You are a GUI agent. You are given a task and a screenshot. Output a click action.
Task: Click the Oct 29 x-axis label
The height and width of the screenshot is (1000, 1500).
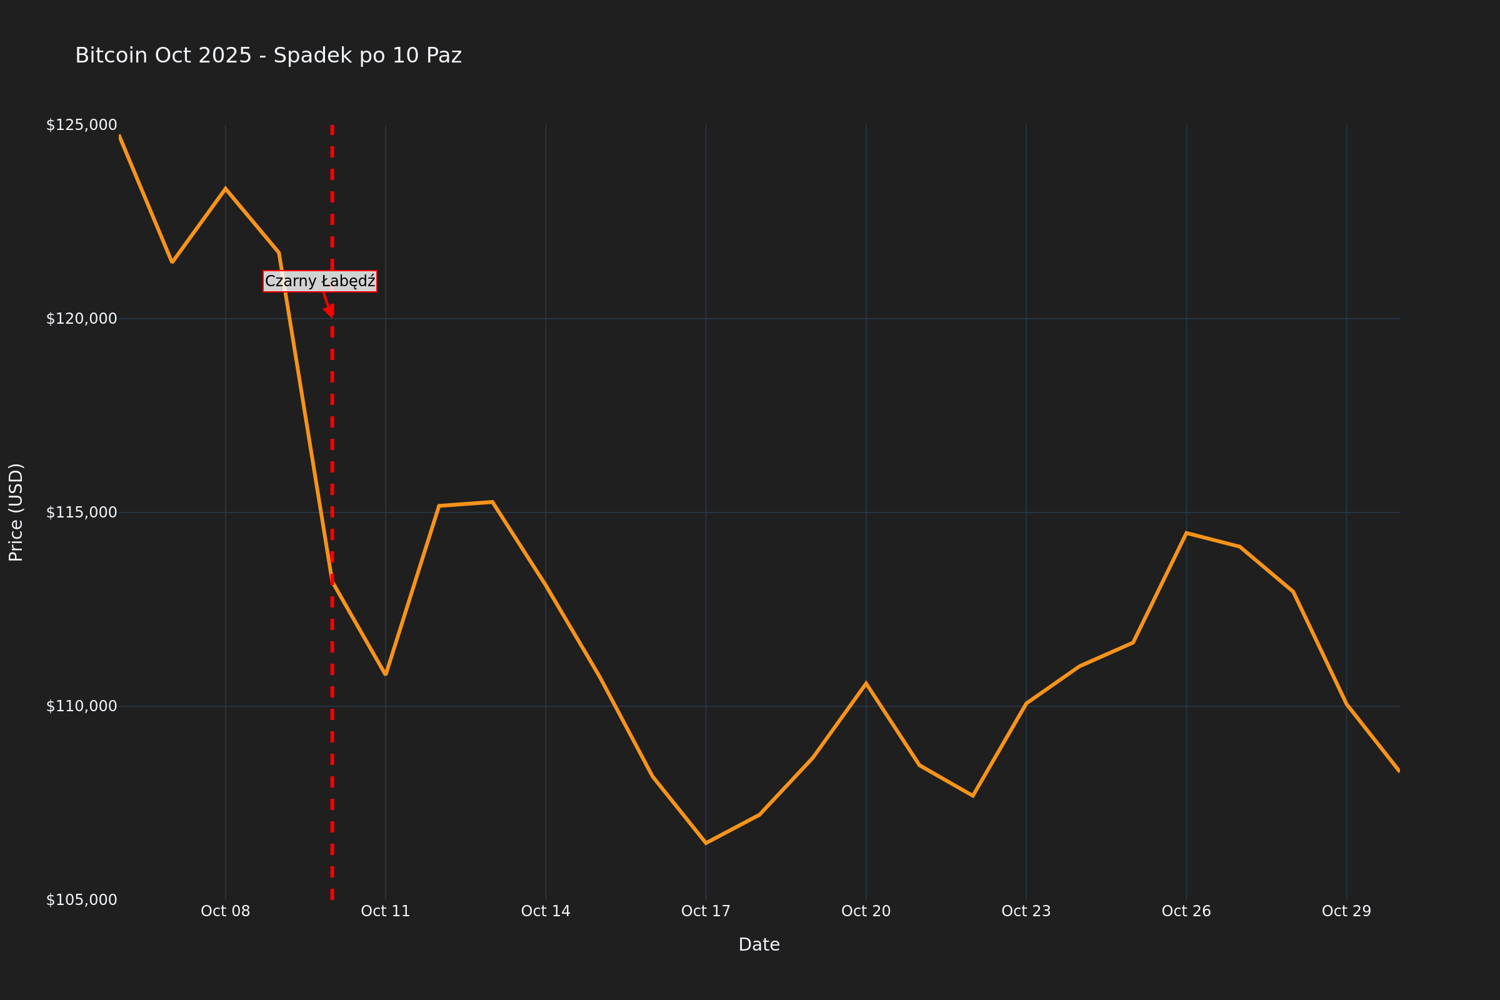pyautogui.click(x=1346, y=911)
